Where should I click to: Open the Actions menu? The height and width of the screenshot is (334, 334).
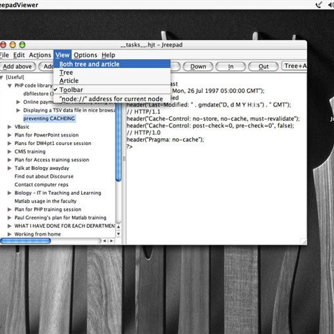point(40,55)
